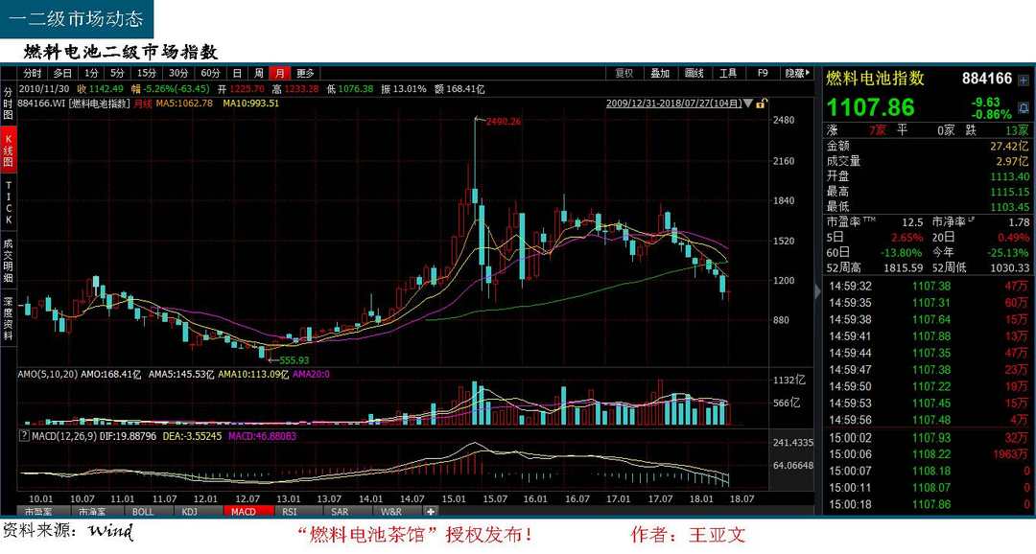Click the 成交量 2.97亿 value
The height and width of the screenshot is (554, 1036).
[x=1013, y=161]
